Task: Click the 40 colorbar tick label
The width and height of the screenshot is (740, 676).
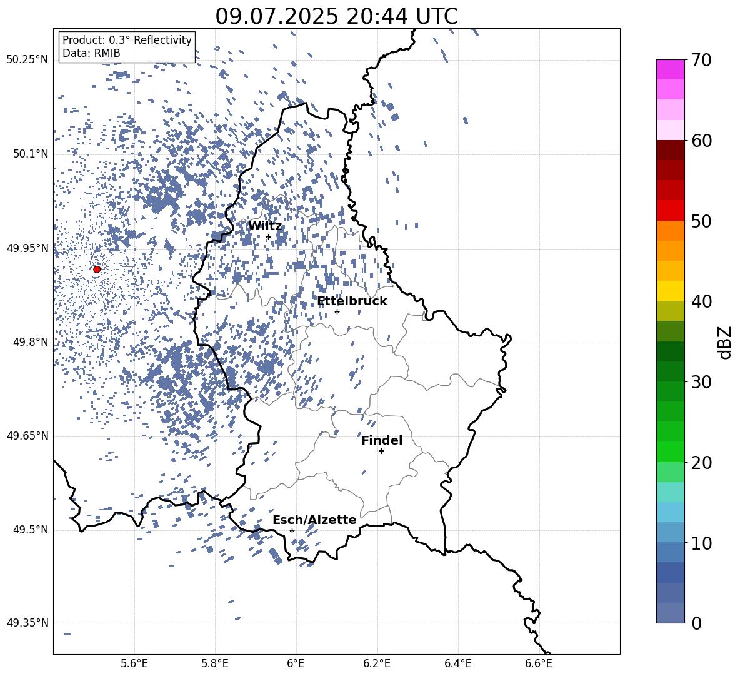Action: [701, 301]
